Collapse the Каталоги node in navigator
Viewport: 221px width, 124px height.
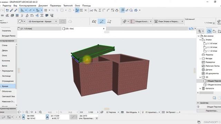200,89
